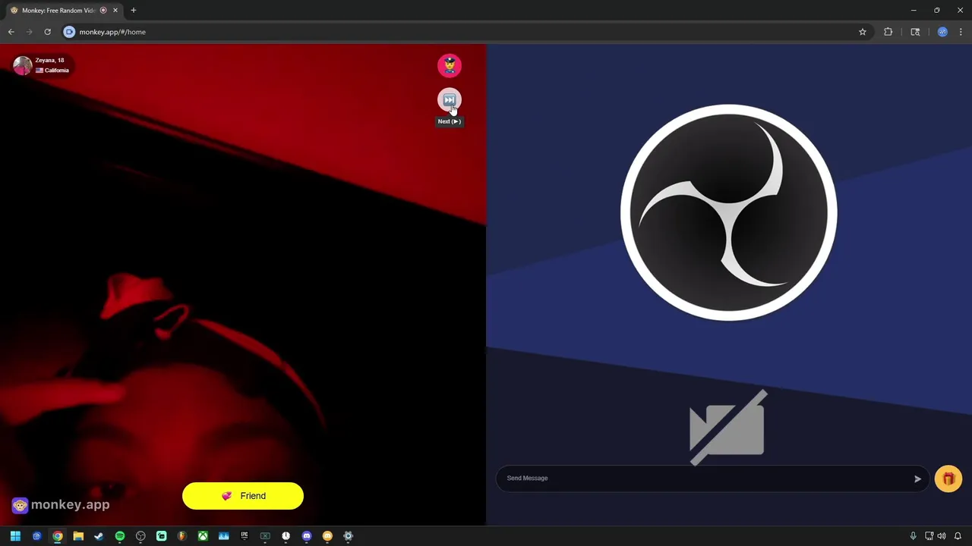Viewport: 972px width, 546px height.
Task: Add Zeyana as a Friend
Action: click(243, 496)
